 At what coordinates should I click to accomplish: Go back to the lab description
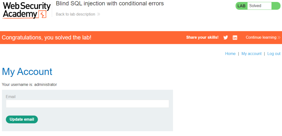[x=75, y=14]
